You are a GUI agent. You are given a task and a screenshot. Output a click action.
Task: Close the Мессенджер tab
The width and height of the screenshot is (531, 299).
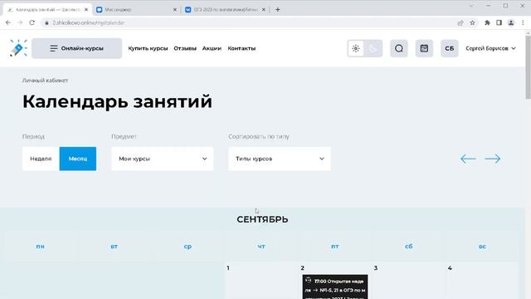point(175,9)
